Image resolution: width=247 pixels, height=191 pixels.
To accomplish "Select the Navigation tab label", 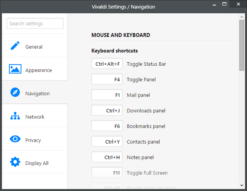I will pyautogui.click(x=37, y=94).
